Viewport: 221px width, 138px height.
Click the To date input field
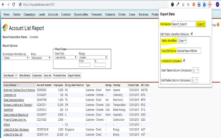point(100,65)
